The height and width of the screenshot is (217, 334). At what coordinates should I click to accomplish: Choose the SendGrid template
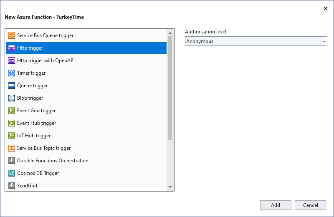tap(86, 186)
